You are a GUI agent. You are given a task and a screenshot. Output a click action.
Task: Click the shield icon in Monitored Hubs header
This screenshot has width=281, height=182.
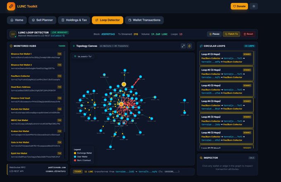[11, 46]
